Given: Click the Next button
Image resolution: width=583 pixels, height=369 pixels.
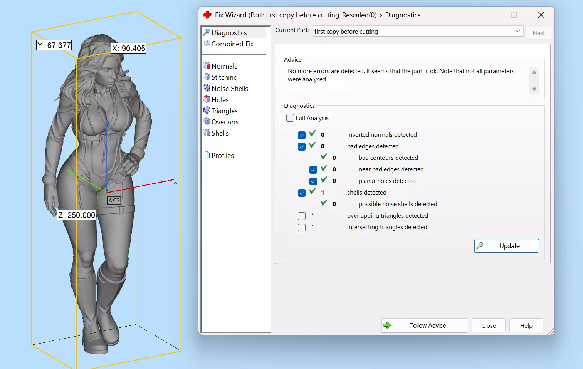Looking at the screenshot, I should pos(538,33).
